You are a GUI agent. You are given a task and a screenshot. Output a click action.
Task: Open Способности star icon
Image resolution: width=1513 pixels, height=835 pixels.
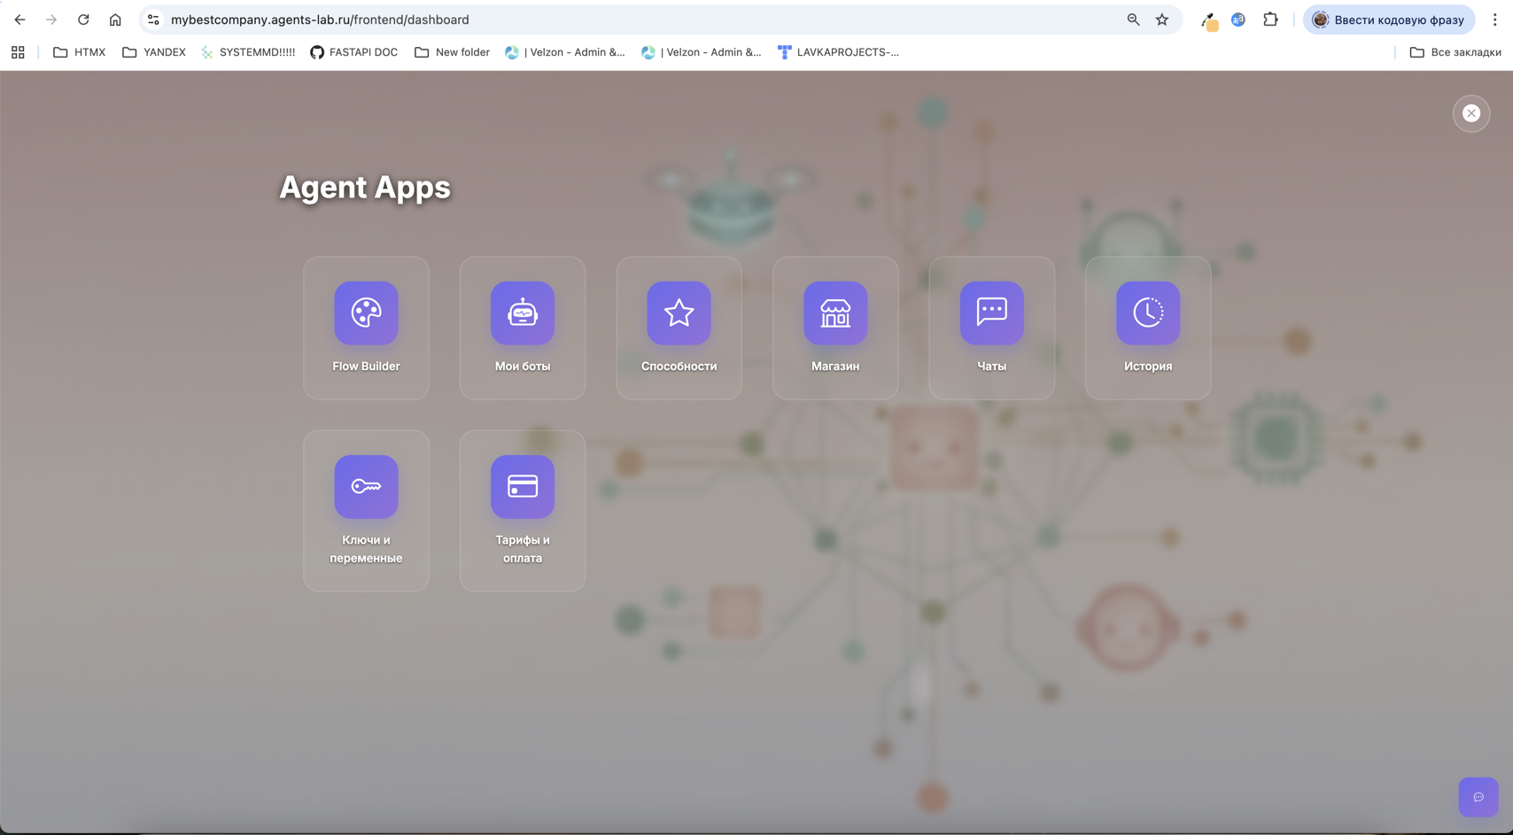click(679, 313)
